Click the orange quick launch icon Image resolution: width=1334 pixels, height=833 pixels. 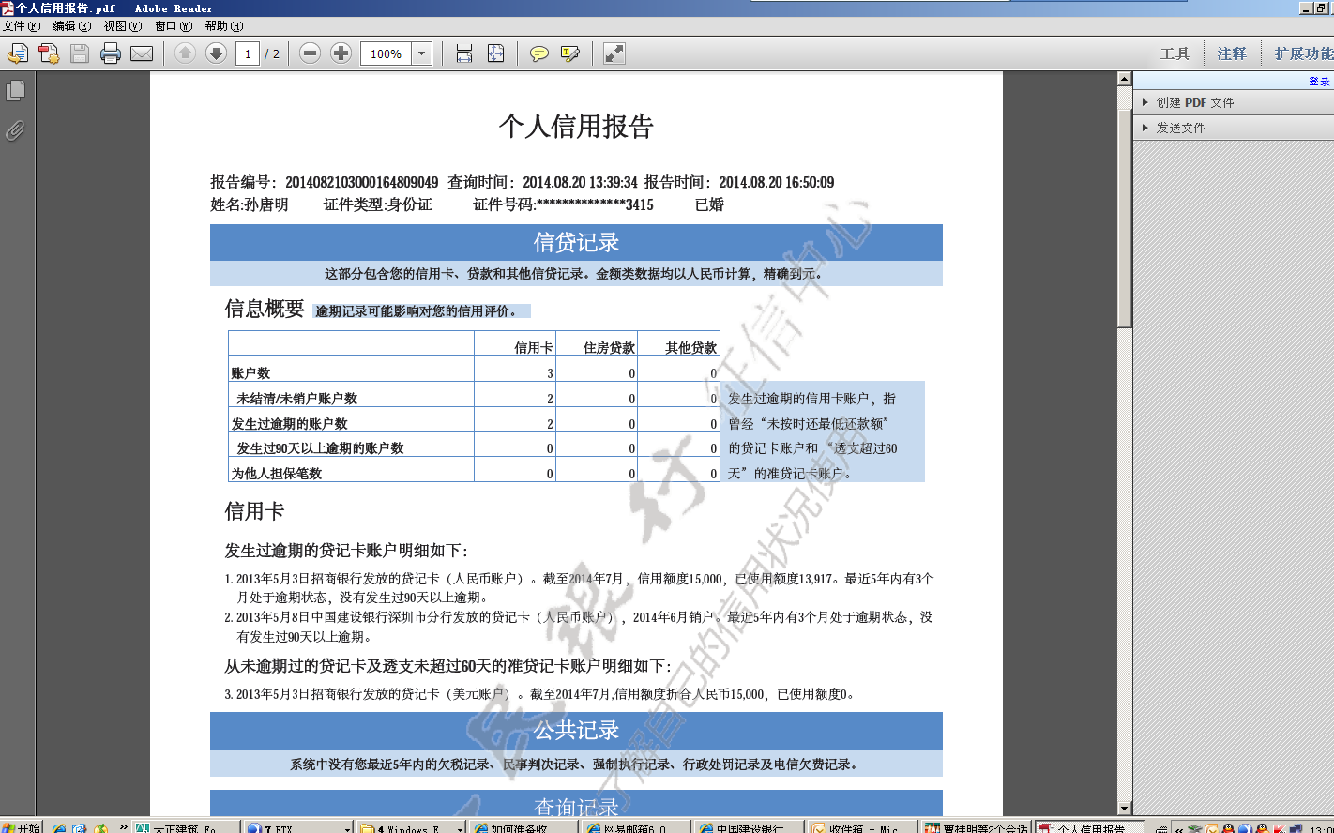(x=99, y=828)
